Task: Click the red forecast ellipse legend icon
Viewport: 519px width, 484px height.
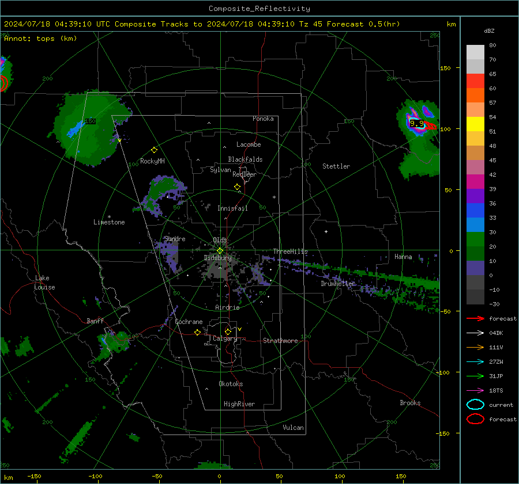Action: point(475,419)
